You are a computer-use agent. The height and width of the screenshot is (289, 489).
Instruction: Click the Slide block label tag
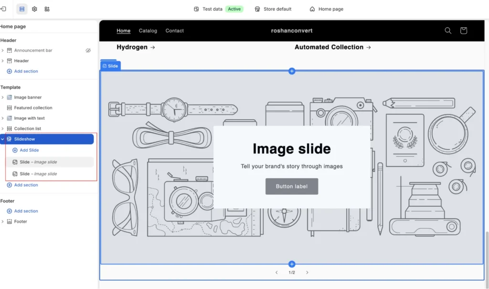(x=110, y=66)
